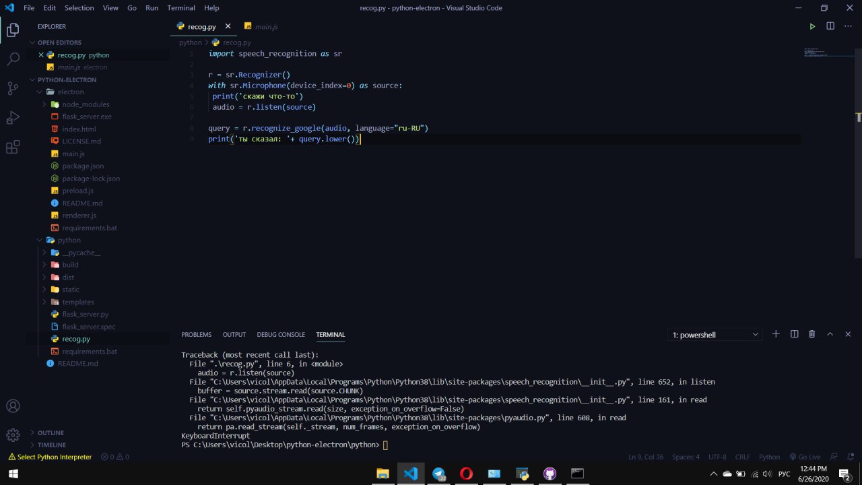
Task: Go to line via Ln 9, Col 36
Action: (x=646, y=457)
